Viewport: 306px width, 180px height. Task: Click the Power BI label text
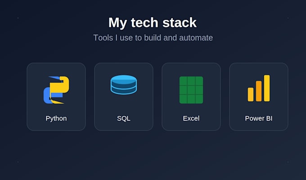(259, 118)
